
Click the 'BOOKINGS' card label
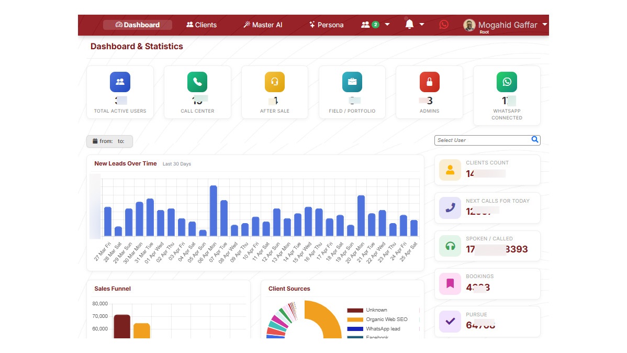479,277
